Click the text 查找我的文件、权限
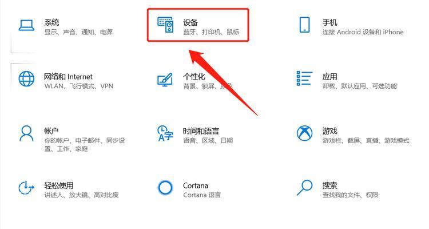This screenshot has width=429, height=229. (350, 195)
